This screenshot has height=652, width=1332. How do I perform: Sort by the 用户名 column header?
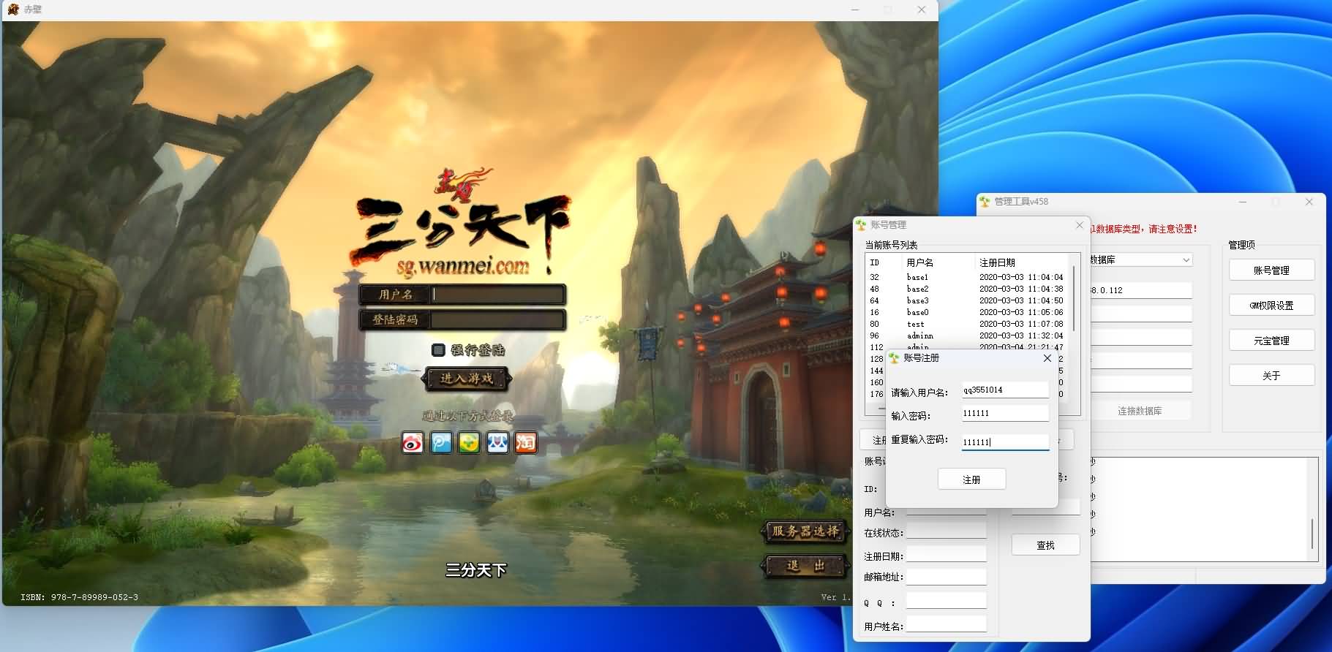pyautogui.click(x=938, y=262)
